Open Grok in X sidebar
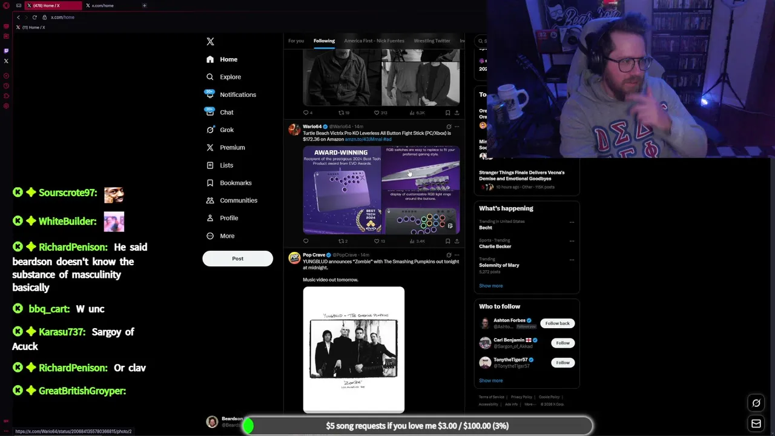The width and height of the screenshot is (775, 436). [219, 130]
